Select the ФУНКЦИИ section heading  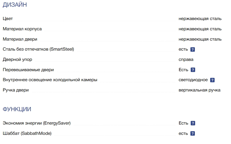pyautogui.click(x=17, y=109)
